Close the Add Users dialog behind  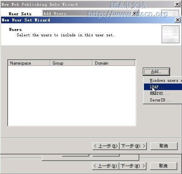tap(135, 13)
